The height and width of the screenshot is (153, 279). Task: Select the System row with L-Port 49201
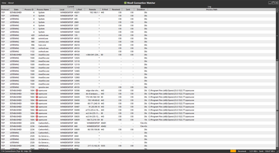(x=138, y=13)
